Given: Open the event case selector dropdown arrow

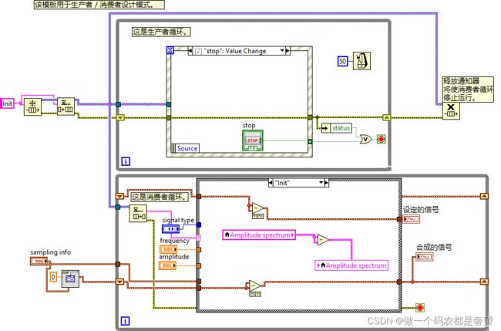Looking at the screenshot, I should coord(282,50).
